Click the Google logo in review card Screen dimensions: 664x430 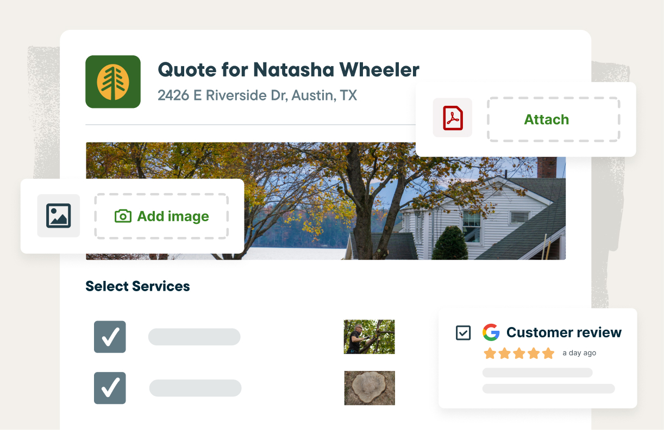pos(491,332)
